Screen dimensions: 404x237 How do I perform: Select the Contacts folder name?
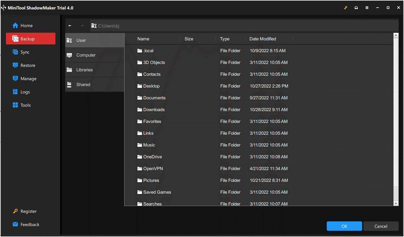tap(152, 74)
